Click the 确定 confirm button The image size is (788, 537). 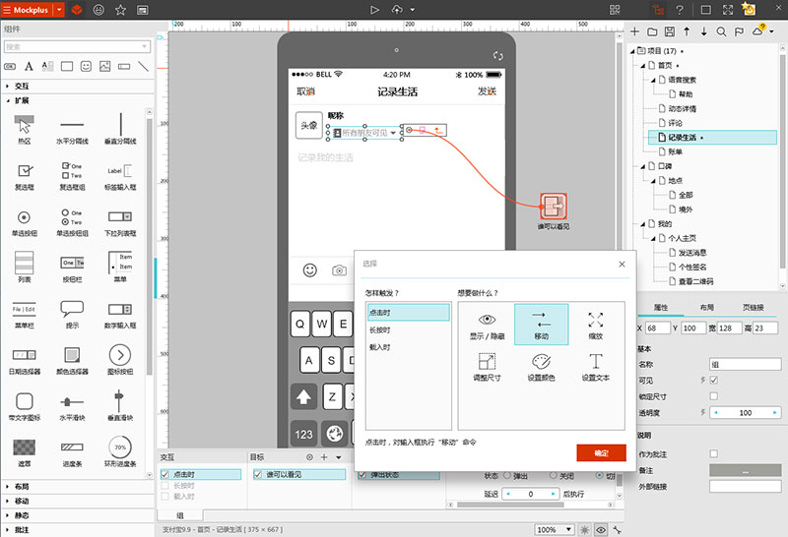click(x=601, y=452)
